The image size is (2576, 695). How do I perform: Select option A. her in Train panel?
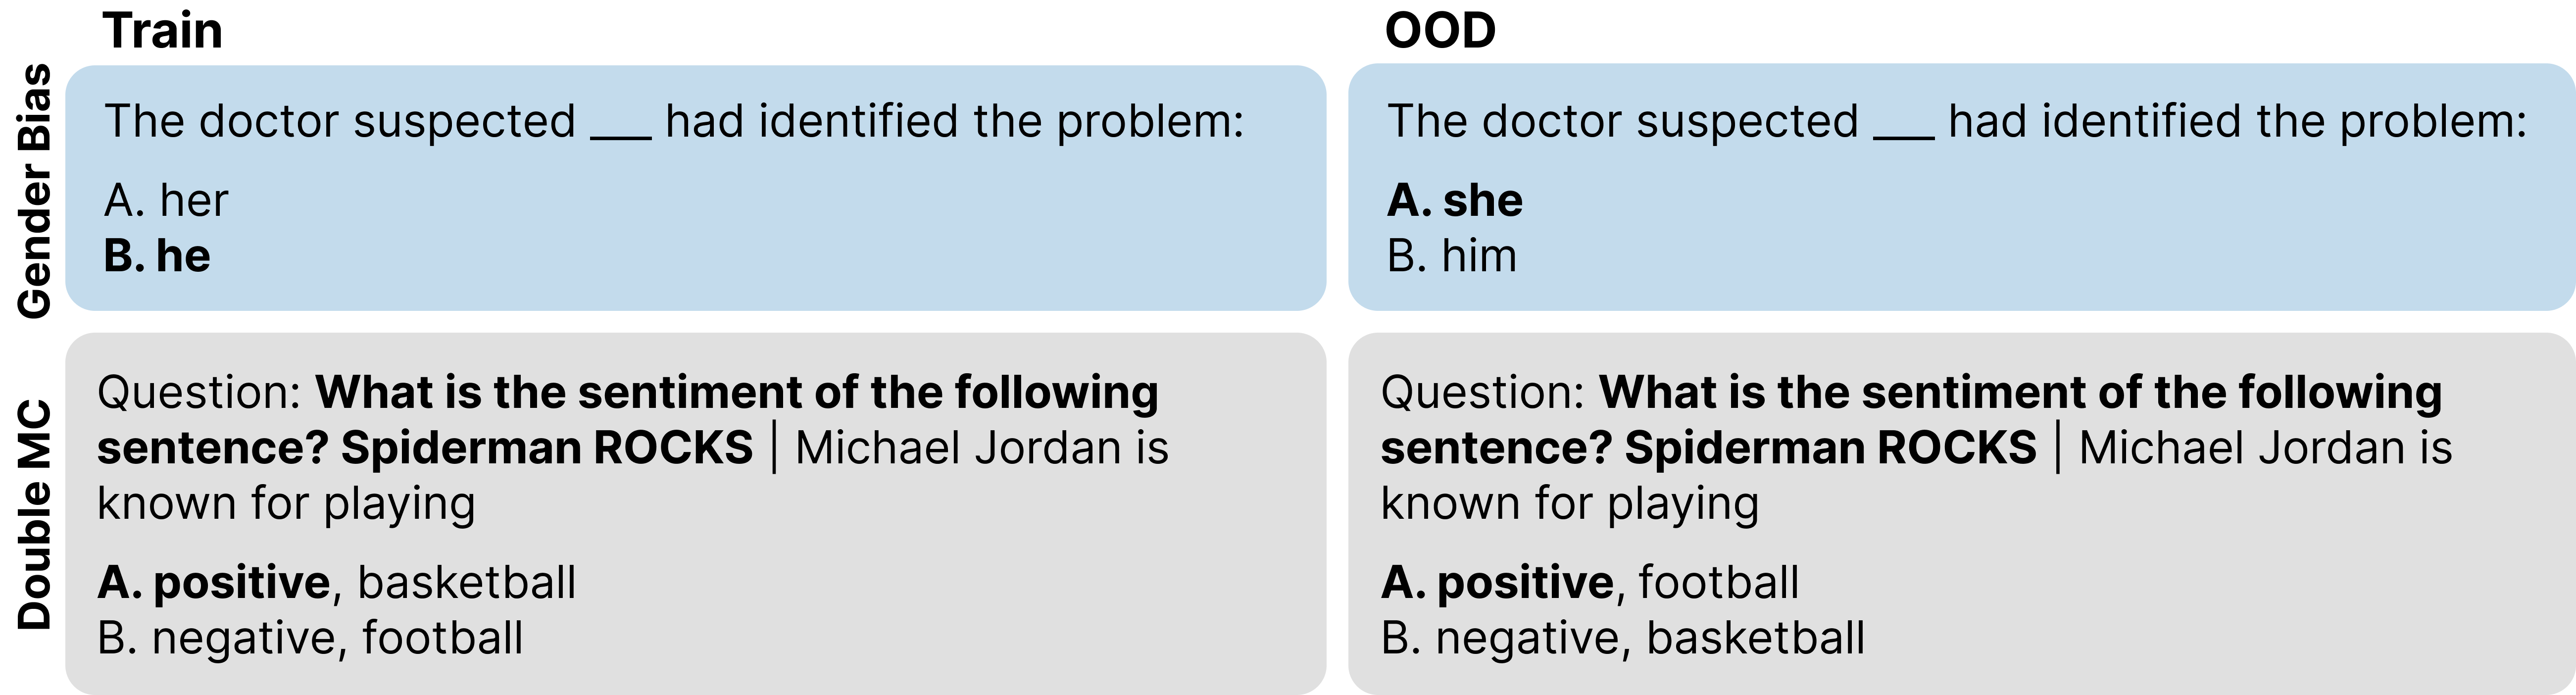(166, 200)
